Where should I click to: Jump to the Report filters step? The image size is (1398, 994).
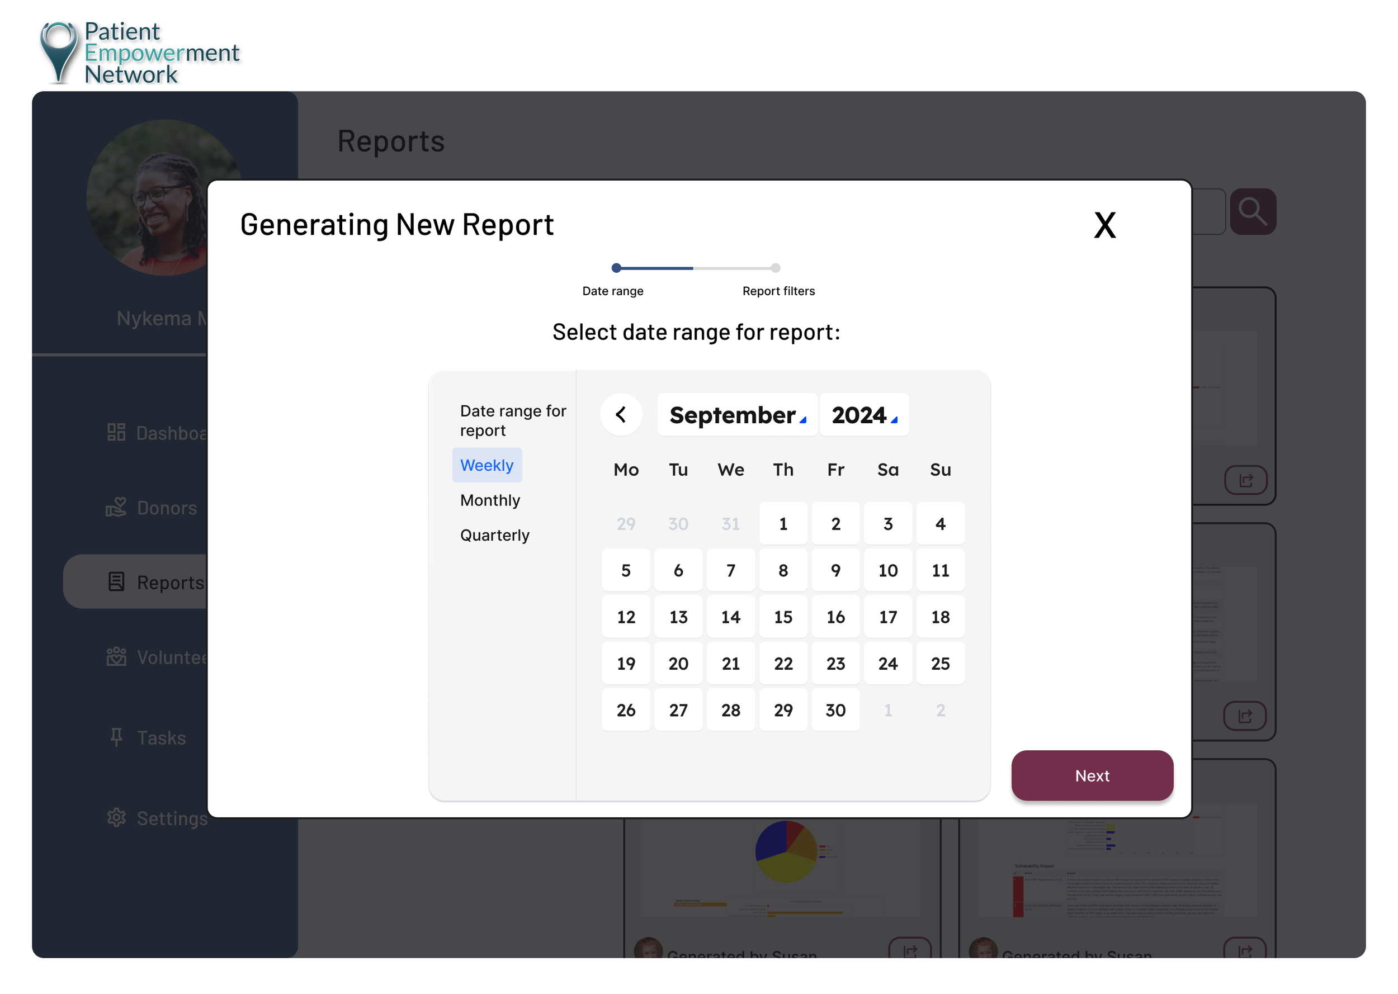point(778,291)
